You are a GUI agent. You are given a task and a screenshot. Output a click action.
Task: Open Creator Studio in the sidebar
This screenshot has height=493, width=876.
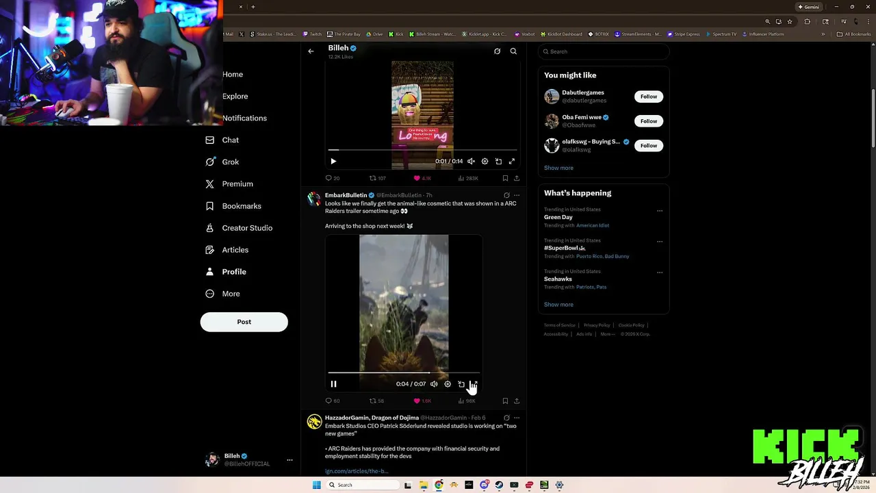(239, 227)
